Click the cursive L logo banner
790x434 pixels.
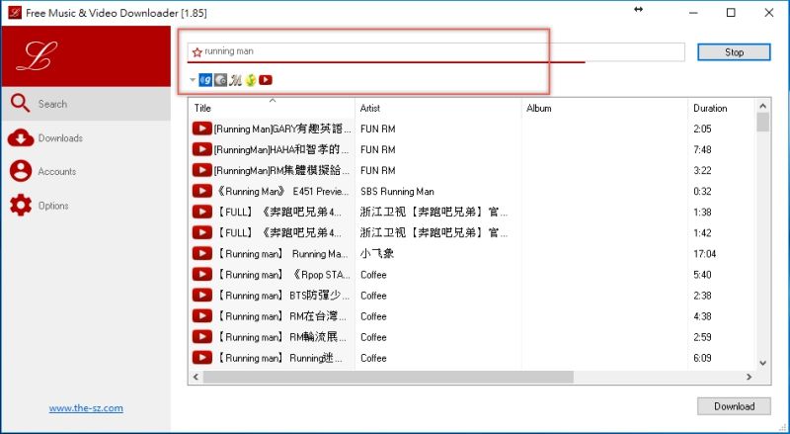click(x=86, y=56)
